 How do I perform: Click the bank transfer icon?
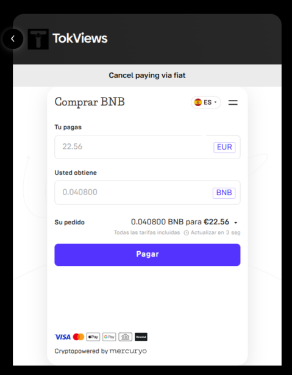click(x=125, y=337)
